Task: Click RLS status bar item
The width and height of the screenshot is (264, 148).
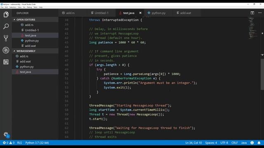Action: 19,143
